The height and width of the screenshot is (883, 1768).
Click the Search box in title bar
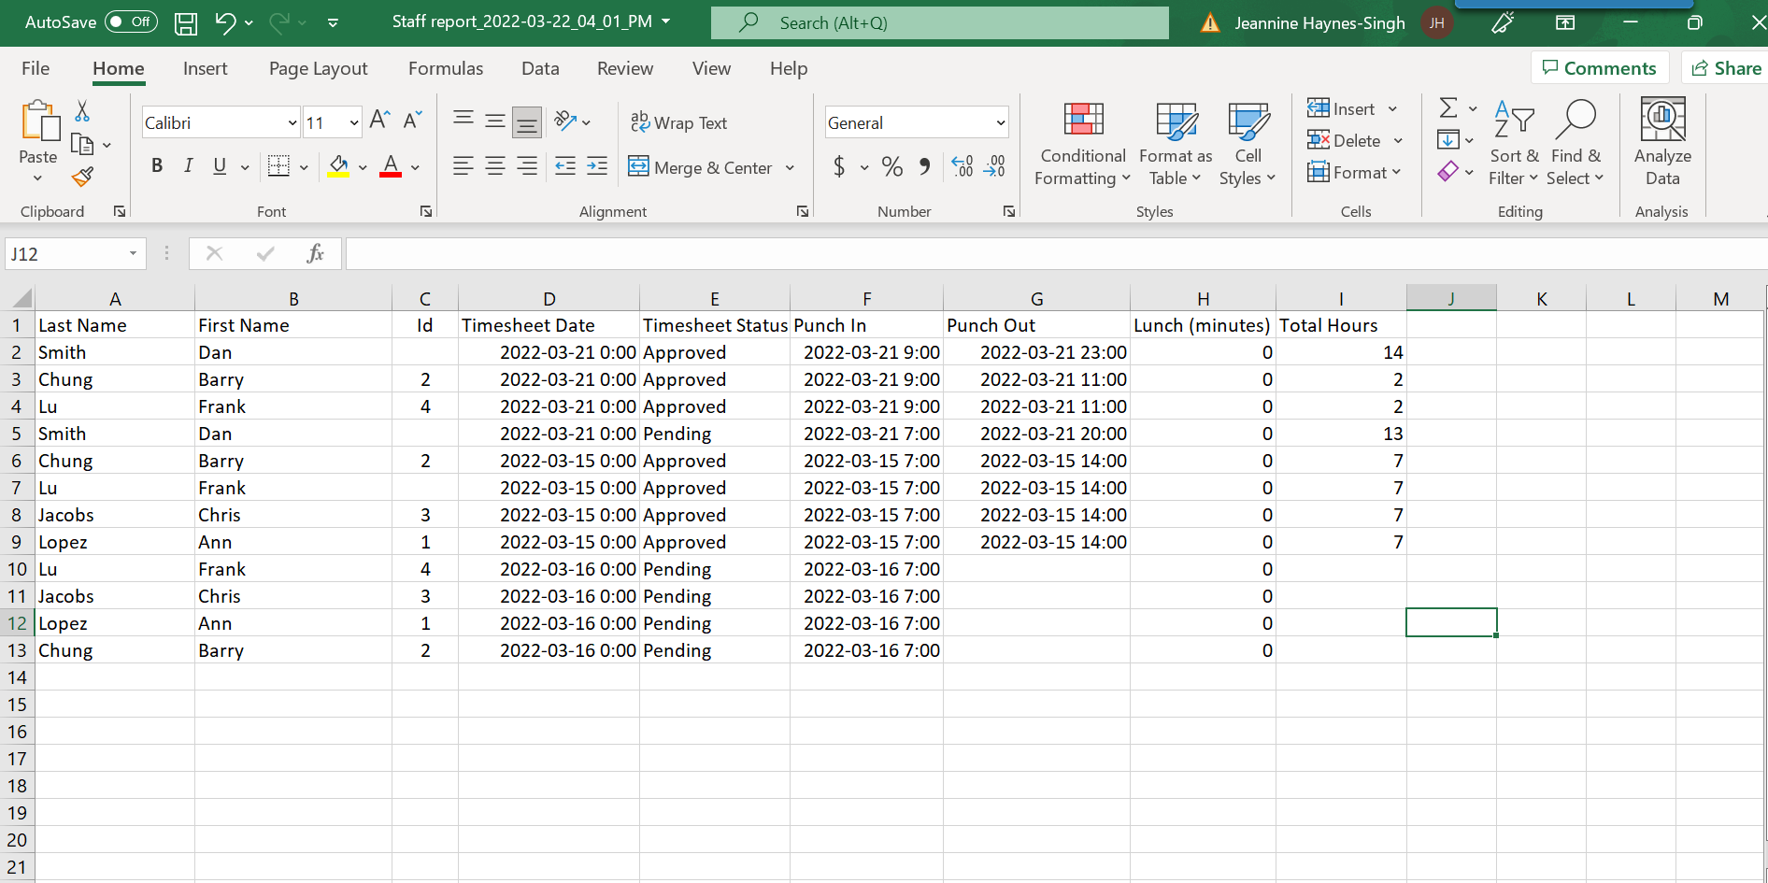pyautogui.click(x=939, y=23)
